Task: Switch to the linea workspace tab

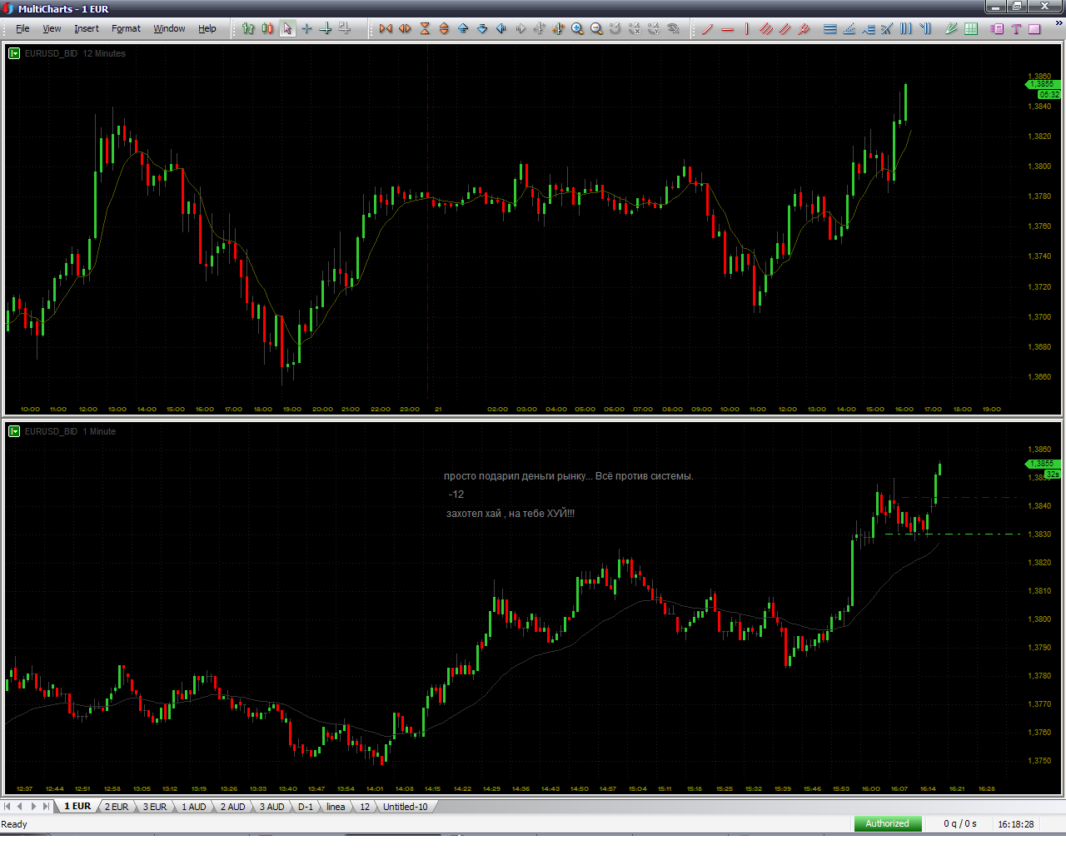Action: pos(336,807)
